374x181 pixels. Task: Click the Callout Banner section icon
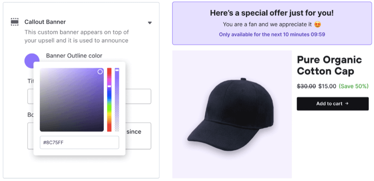15,22
